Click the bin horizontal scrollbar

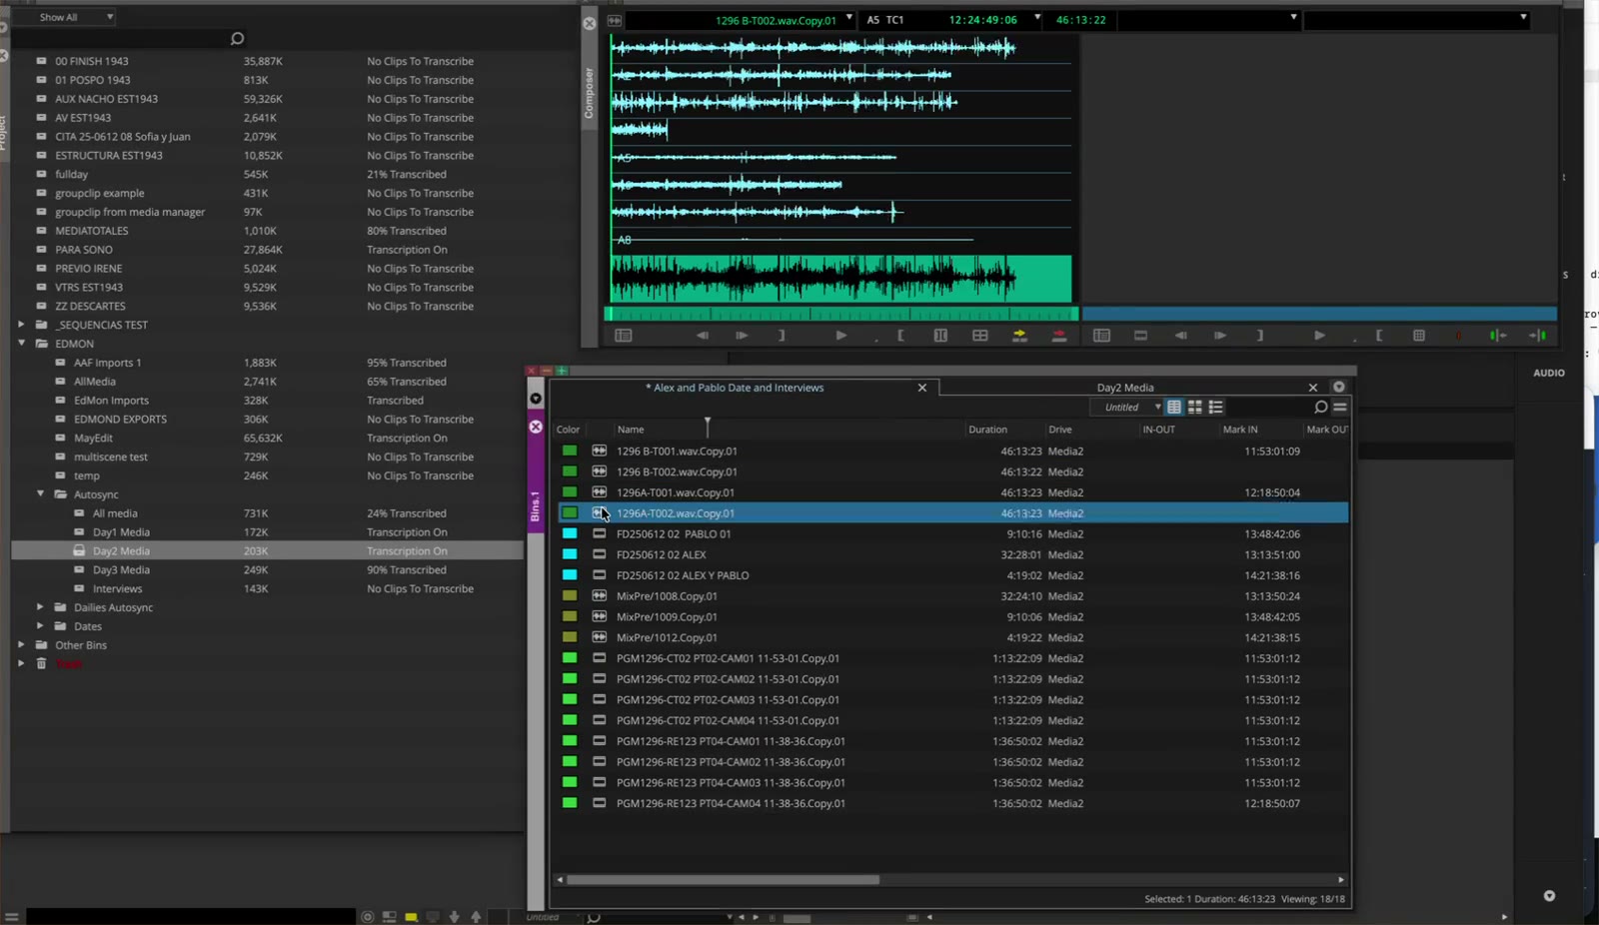(723, 880)
